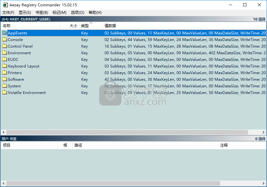
Task: Select the Console key name
Action: click(x=15, y=40)
